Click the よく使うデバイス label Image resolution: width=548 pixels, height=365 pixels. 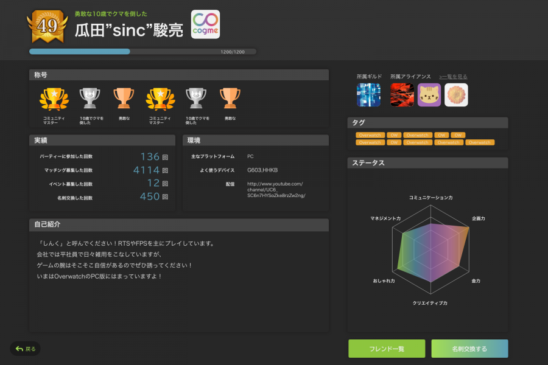coord(217,170)
